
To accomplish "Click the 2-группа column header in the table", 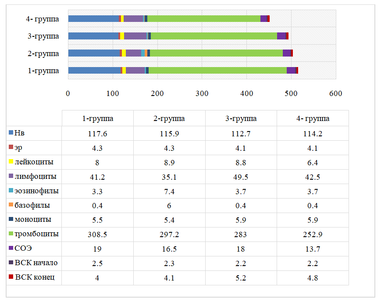I will pyautogui.click(x=169, y=119).
